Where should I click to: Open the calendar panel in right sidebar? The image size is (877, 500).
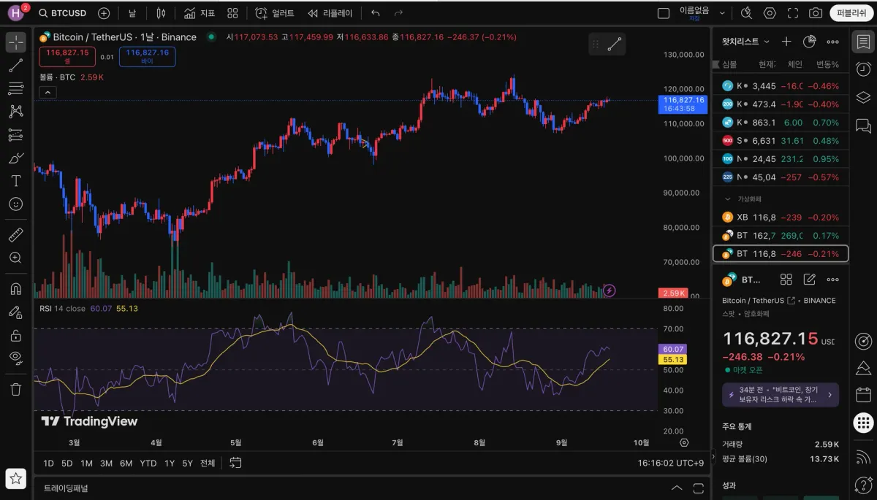coord(863,394)
